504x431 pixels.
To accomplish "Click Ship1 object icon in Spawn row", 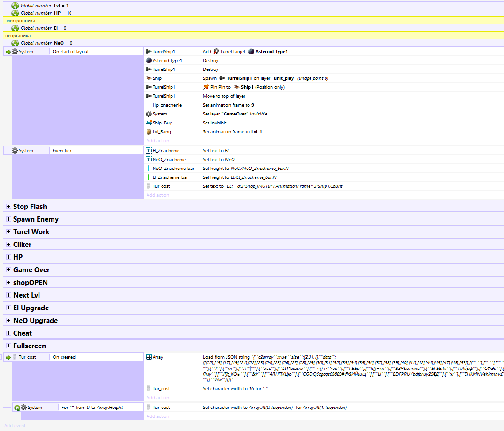I will point(148,78).
